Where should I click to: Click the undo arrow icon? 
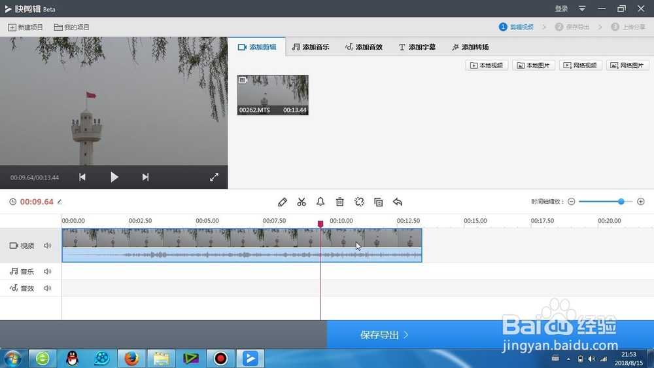pyautogui.click(x=398, y=202)
